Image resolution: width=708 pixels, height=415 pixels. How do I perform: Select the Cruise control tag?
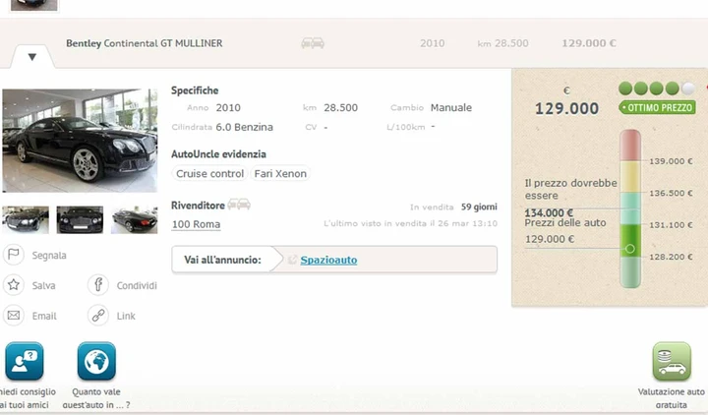pyautogui.click(x=209, y=173)
